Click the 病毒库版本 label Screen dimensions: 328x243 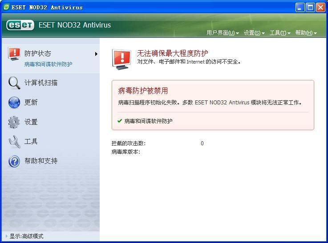point(126,152)
